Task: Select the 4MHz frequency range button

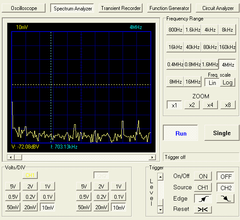Action: [227, 65]
